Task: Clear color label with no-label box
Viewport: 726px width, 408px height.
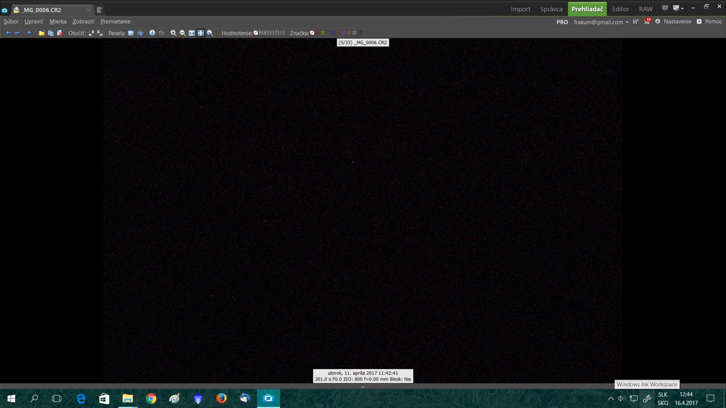Action: (312, 33)
